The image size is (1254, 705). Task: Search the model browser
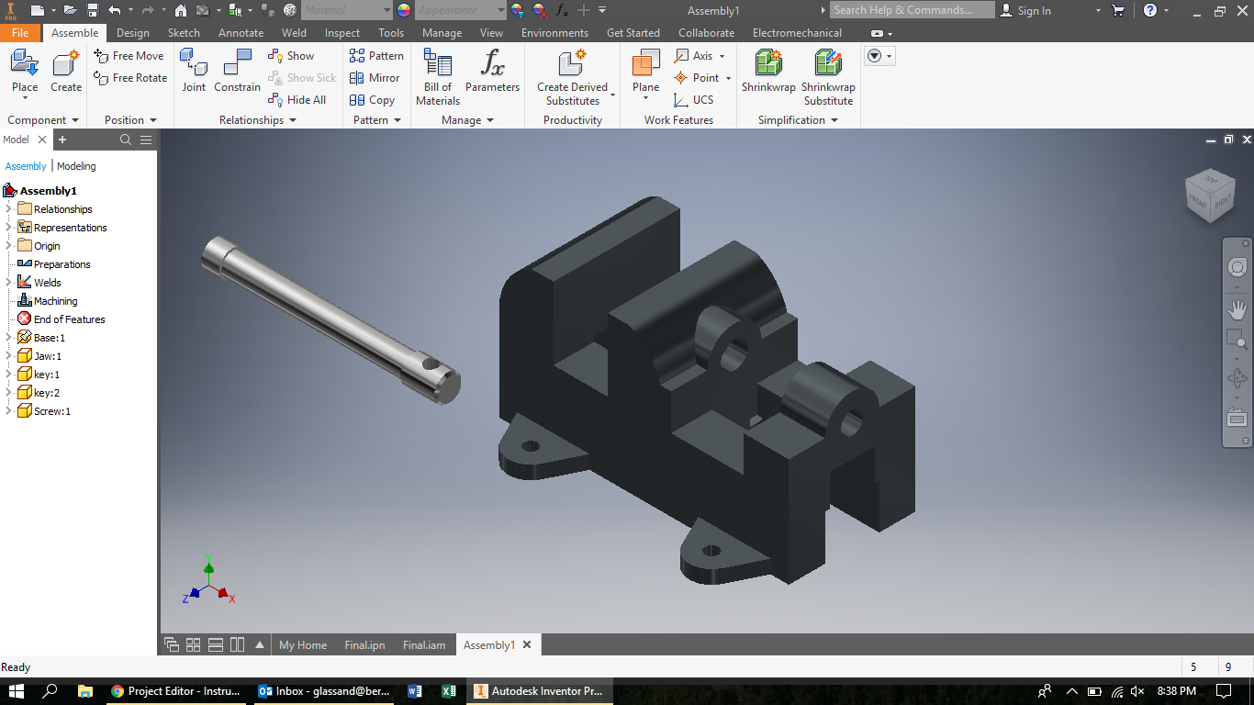click(126, 140)
